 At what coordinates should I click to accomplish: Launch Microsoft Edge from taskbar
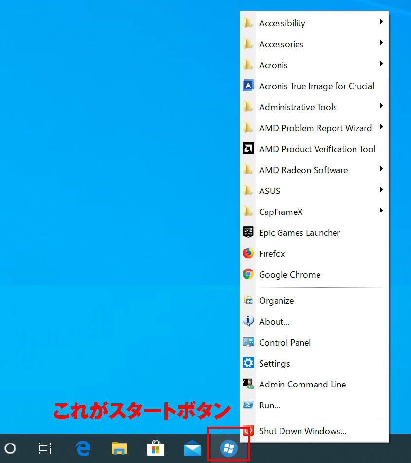(83, 448)
